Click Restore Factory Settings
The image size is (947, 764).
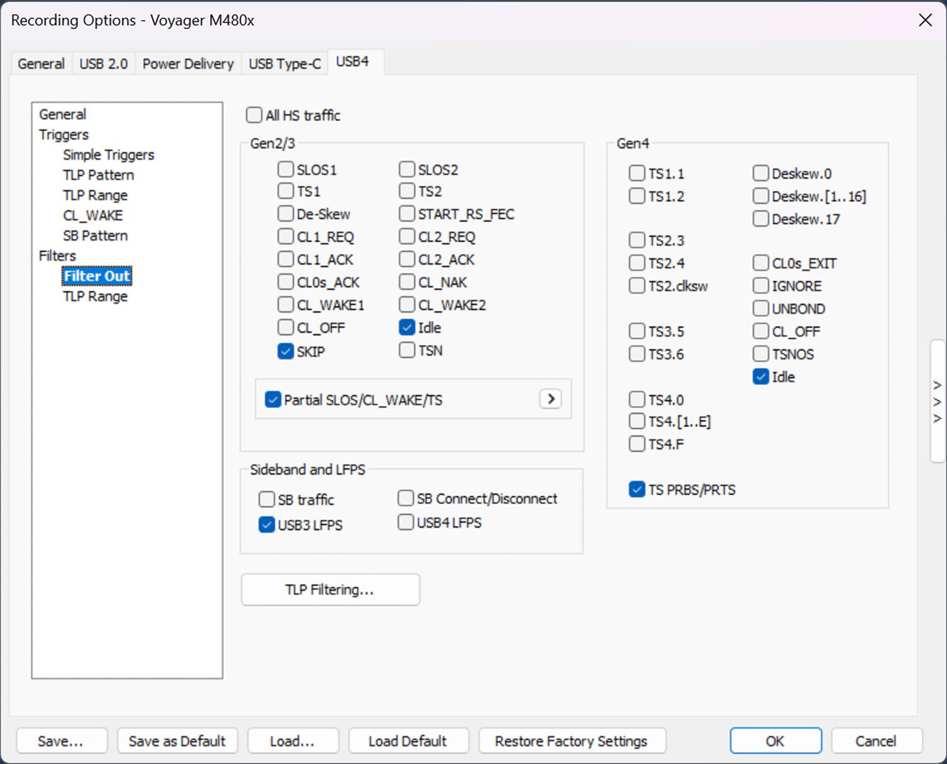[572, 741]
